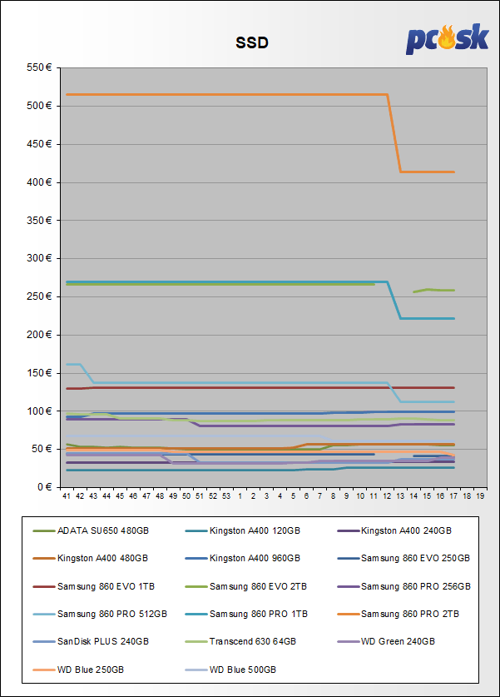Viewport: 500px width, 697px height.
Task: Click the 500 € axis label
Action: tap(39, 106)
